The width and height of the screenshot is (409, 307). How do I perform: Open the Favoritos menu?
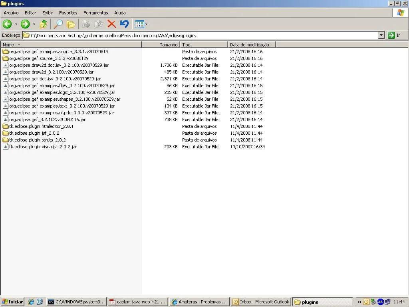point(68,13)
